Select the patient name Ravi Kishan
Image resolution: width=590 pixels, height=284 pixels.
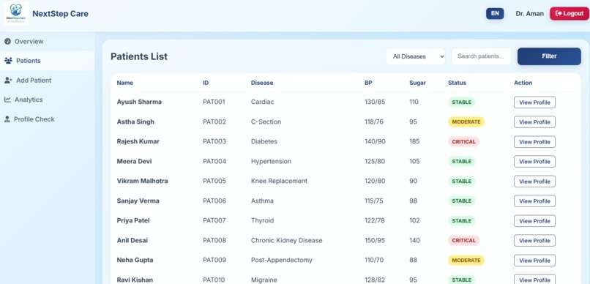point(135,280)
